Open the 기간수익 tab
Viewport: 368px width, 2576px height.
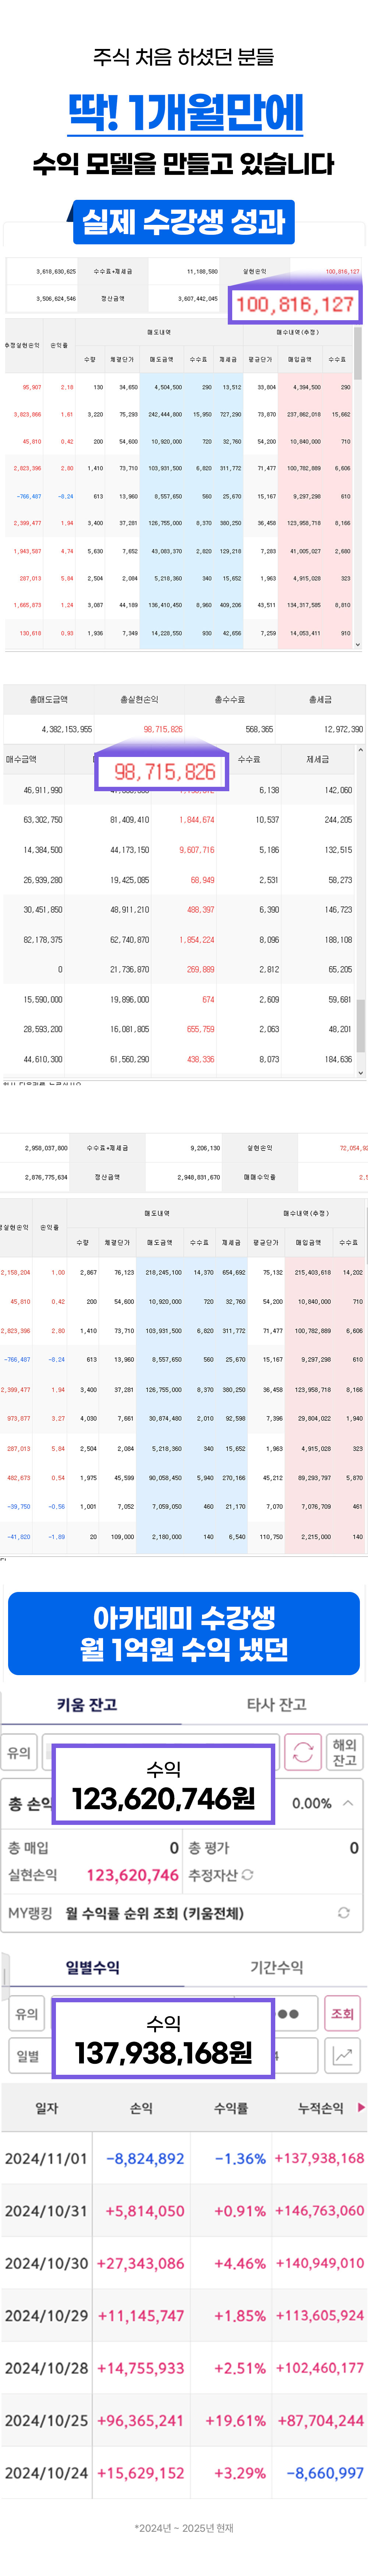coord(276,1967)
